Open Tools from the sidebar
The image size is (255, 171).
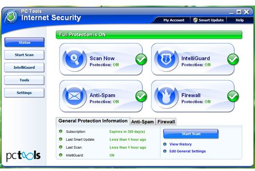[x=24, y=80]
